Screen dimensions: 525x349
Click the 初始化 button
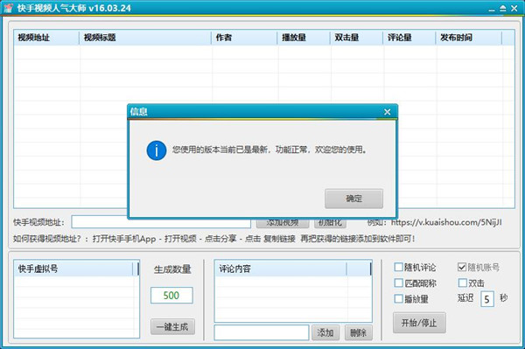330,223
